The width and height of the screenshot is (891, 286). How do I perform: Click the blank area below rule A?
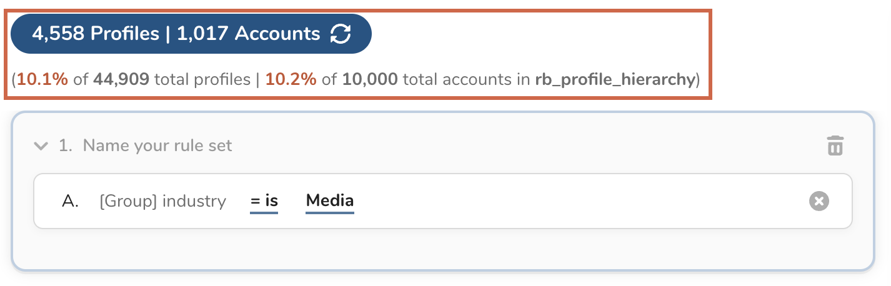(x=437, y=250)
